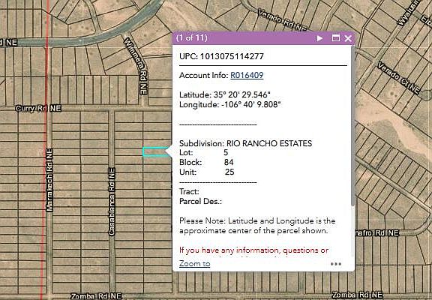The image size is (432, 300).
Task: Click the (1 of 11) counter text
Action: (192, 37)
